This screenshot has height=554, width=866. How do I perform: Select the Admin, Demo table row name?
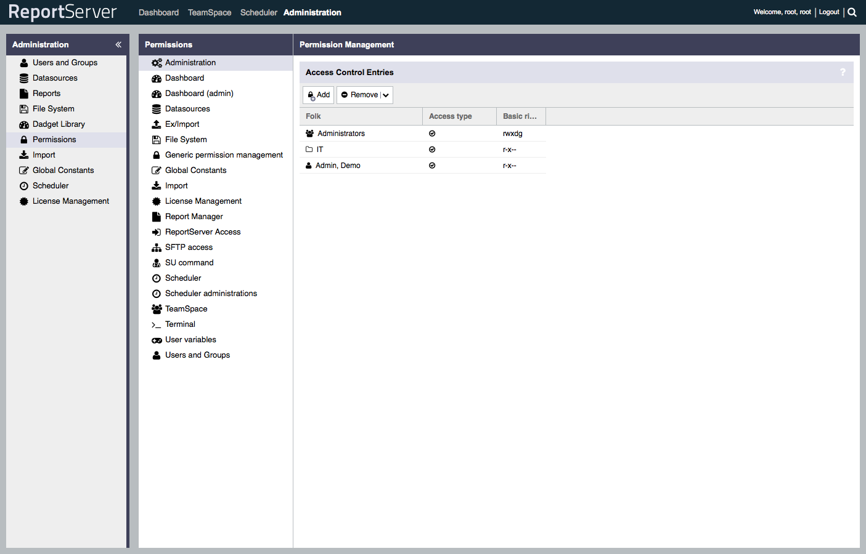tap(338, 166)
